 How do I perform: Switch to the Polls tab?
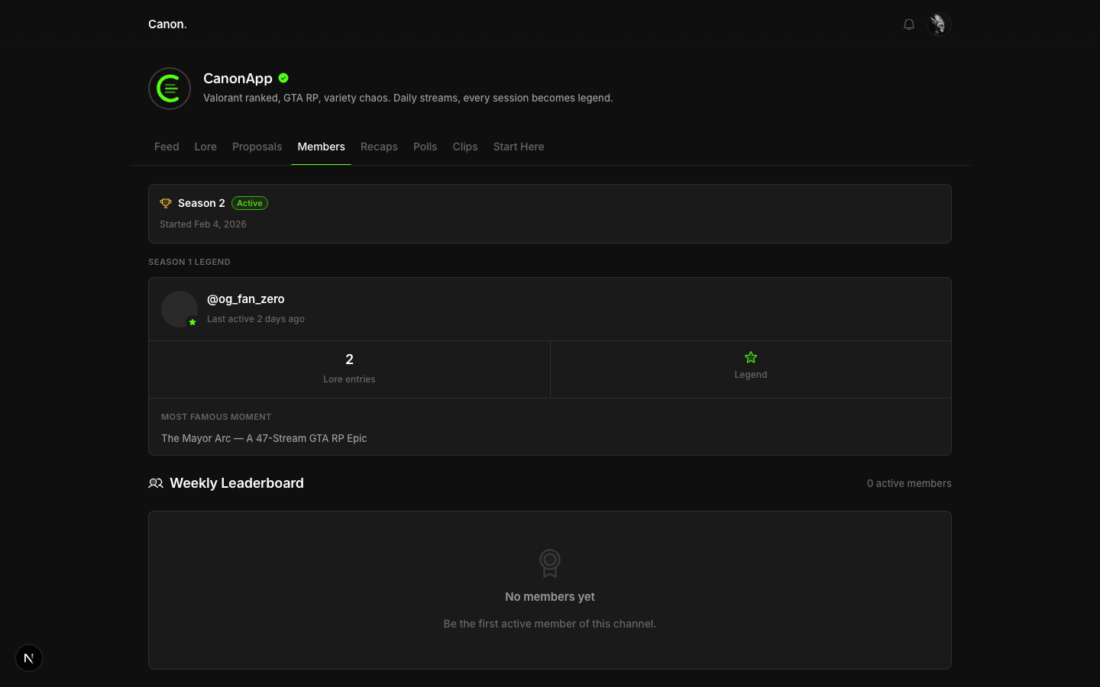(425, 147)
